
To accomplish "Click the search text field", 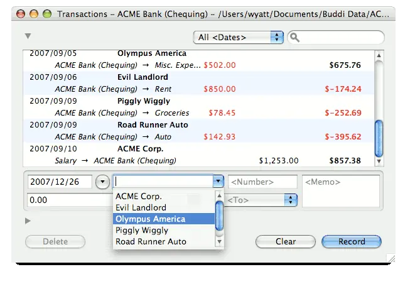I will click(x=336, y=37).
